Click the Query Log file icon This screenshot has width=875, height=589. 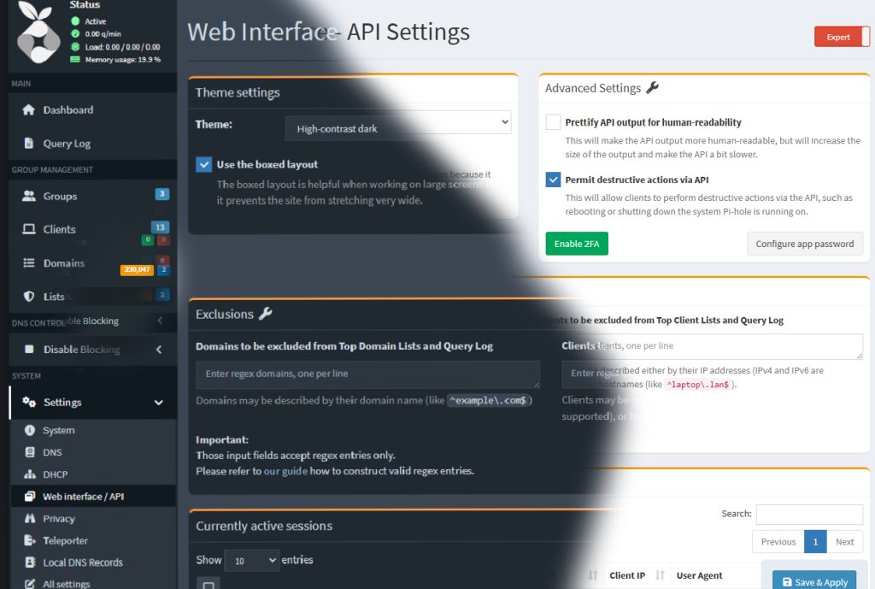[28, 144]
